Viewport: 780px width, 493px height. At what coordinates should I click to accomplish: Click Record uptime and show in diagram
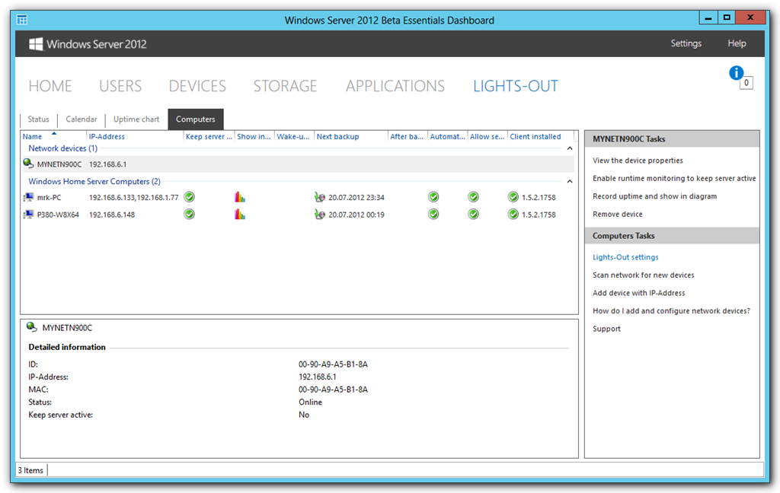click(x=654, y=196)
